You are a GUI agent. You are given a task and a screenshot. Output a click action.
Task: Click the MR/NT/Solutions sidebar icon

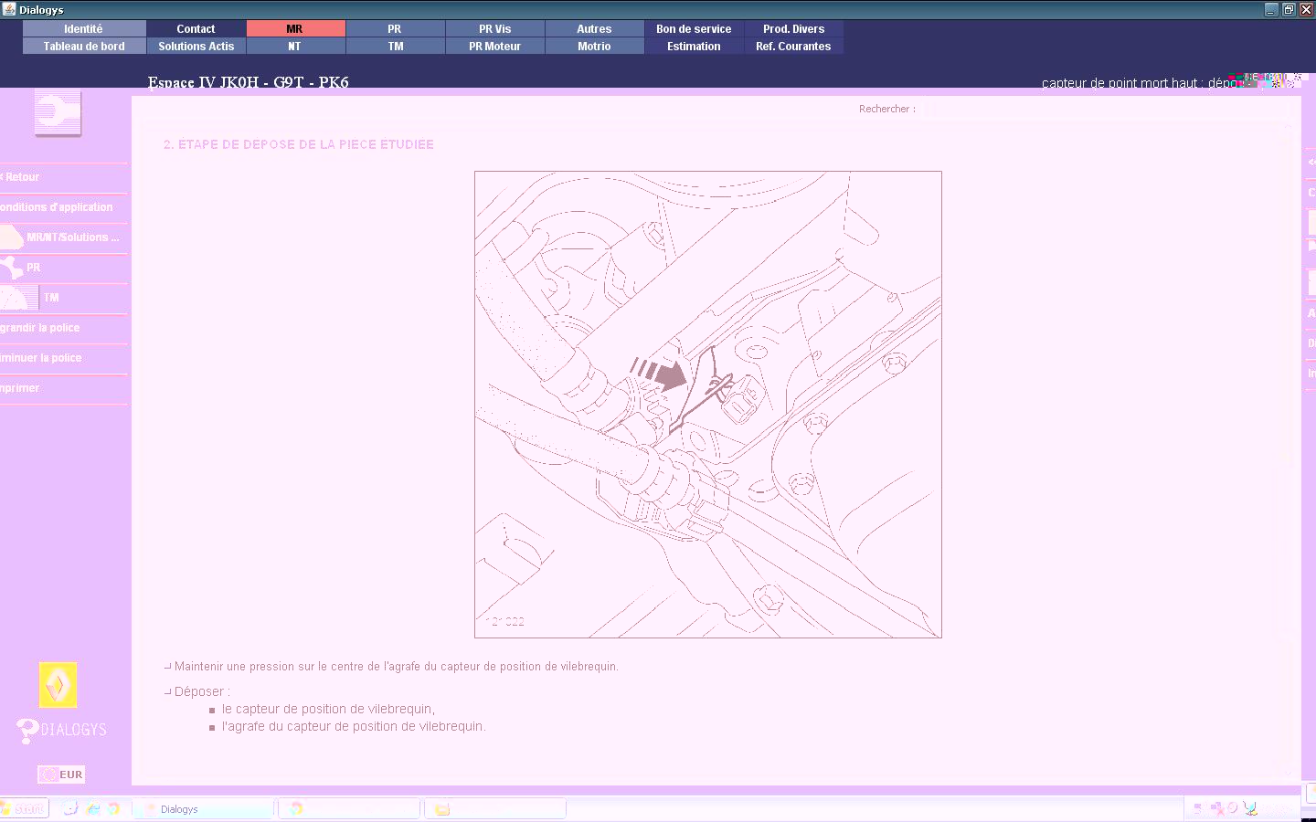pos(12,237)
